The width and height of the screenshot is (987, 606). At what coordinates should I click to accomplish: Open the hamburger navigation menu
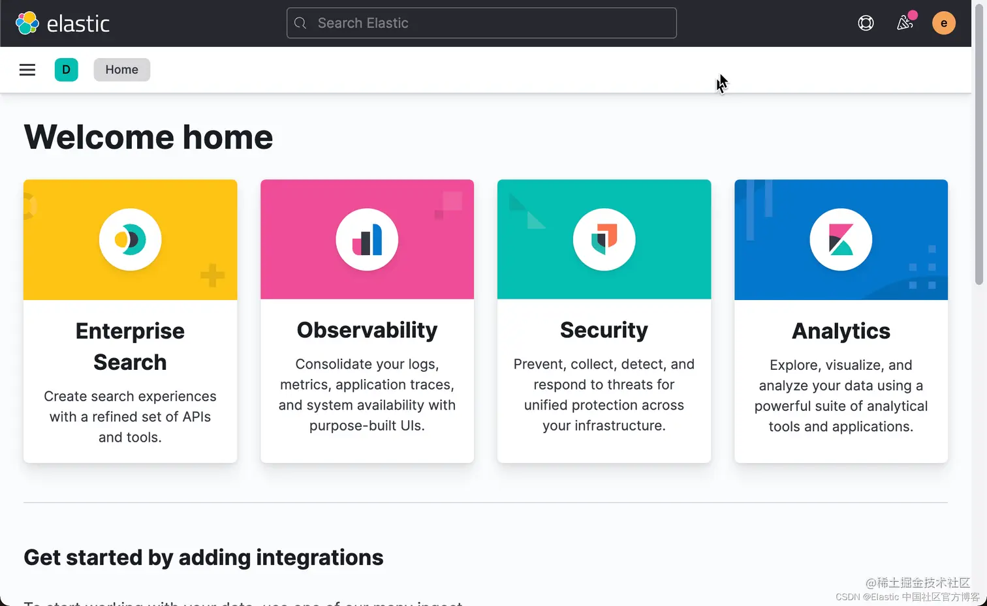pyautogui.click(x=27, y=70)
